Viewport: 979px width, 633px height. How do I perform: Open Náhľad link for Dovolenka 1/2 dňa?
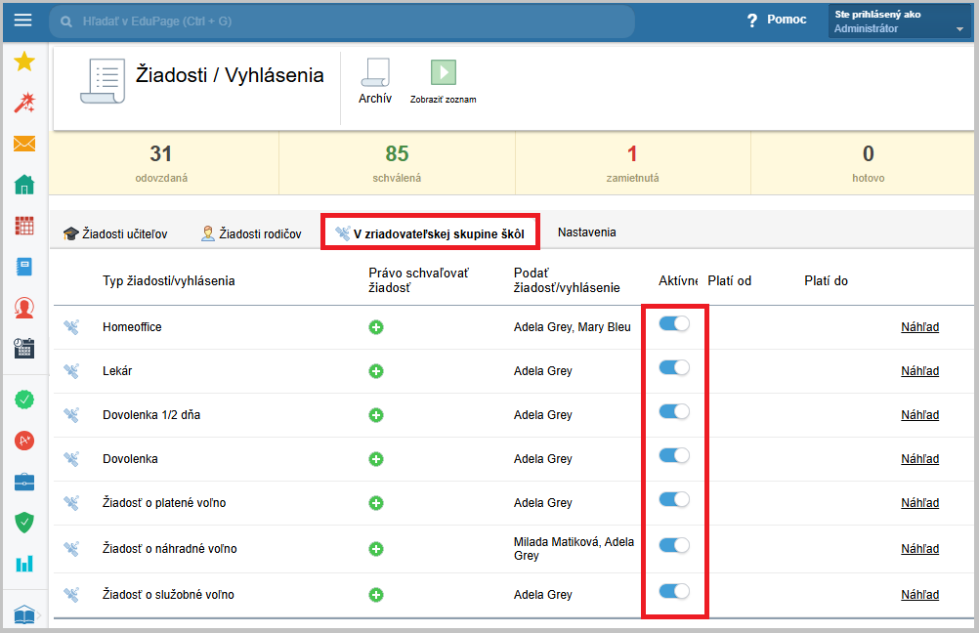(919, 415)
